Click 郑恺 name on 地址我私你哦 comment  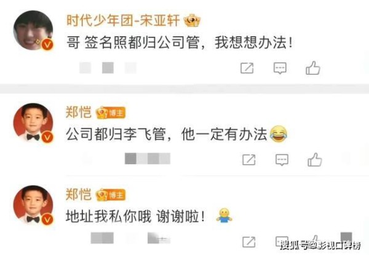point(78,194)
